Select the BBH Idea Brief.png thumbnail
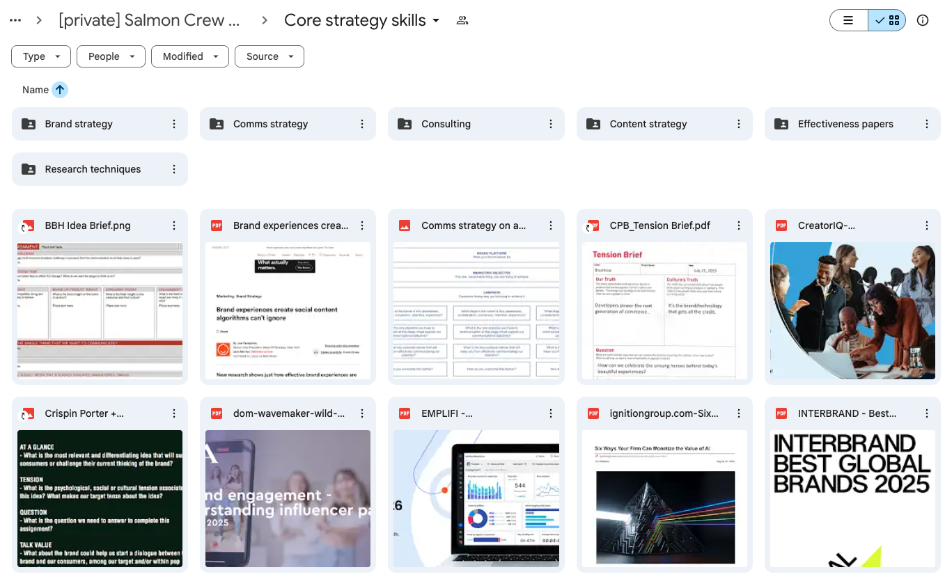Screen dimensions: 945x579 [100, 310]
